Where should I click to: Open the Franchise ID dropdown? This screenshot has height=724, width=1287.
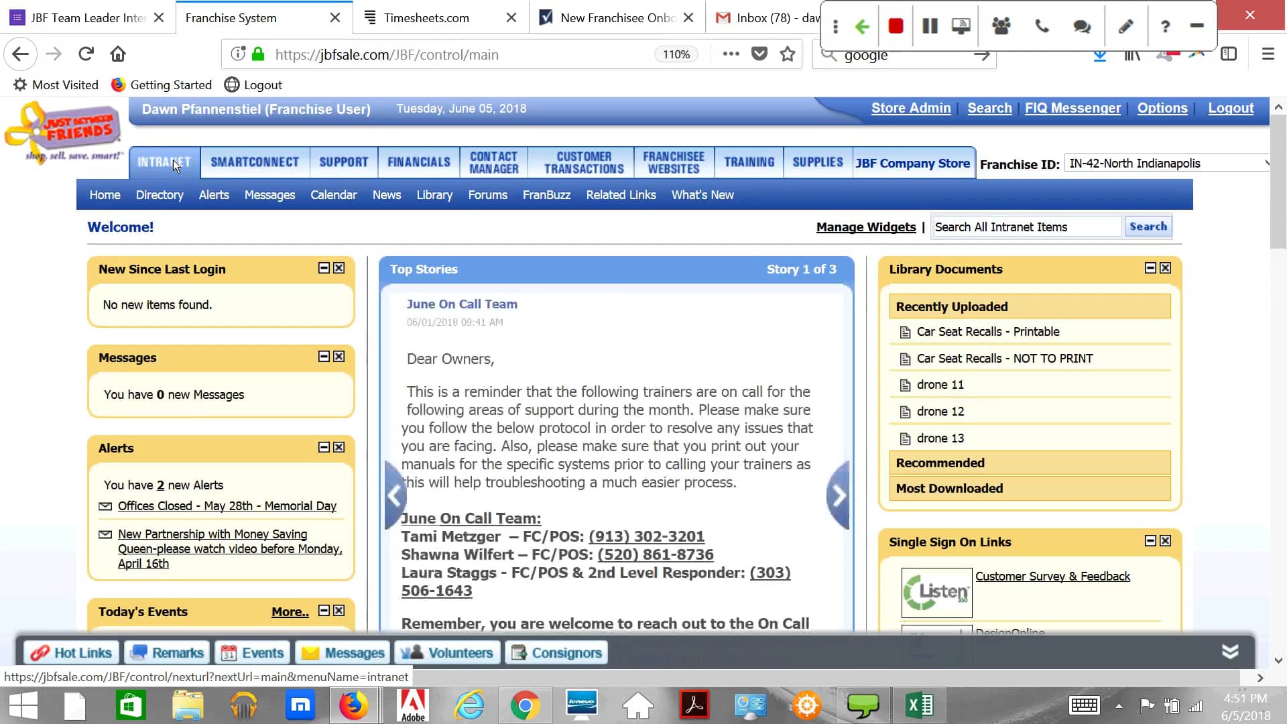tap(1167, 164)
